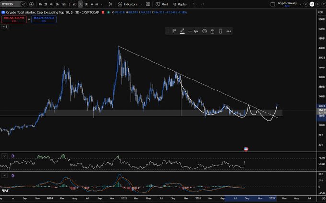
Task: Open time axis settings icon bottom right
Action: click(323, 198)
